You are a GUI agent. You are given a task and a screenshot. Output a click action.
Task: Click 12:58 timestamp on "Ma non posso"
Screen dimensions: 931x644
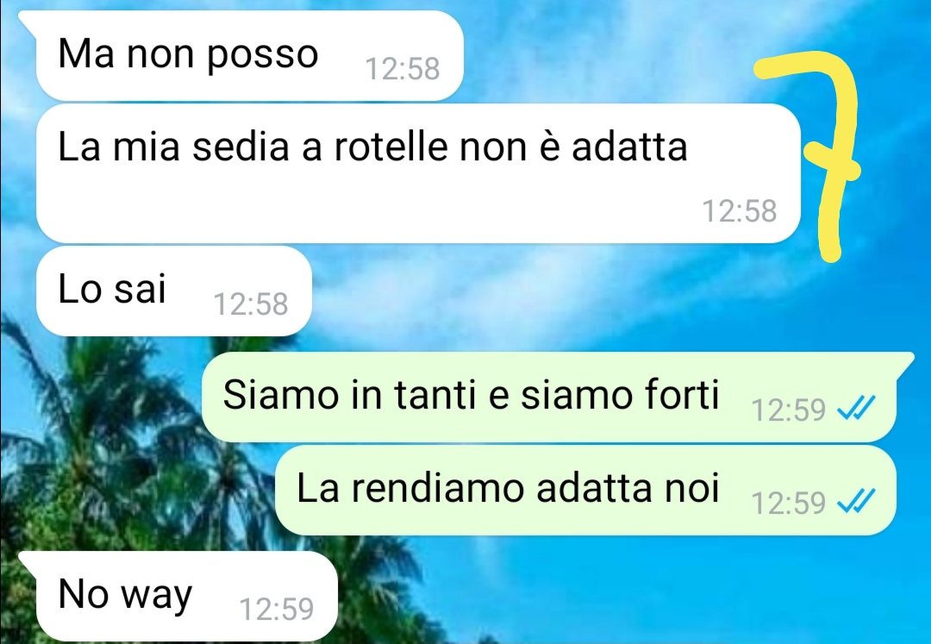(402, 69)
